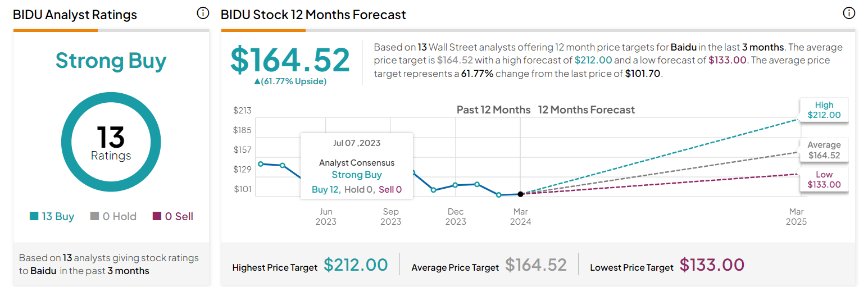The height and width of the screenshot is (287, 868).
Task: Click the teal Buy legend square
Action: (x=34, y=216)
